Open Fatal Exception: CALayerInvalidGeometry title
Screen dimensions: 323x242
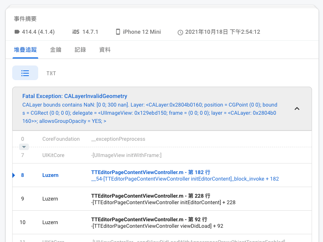coord(75,96)
